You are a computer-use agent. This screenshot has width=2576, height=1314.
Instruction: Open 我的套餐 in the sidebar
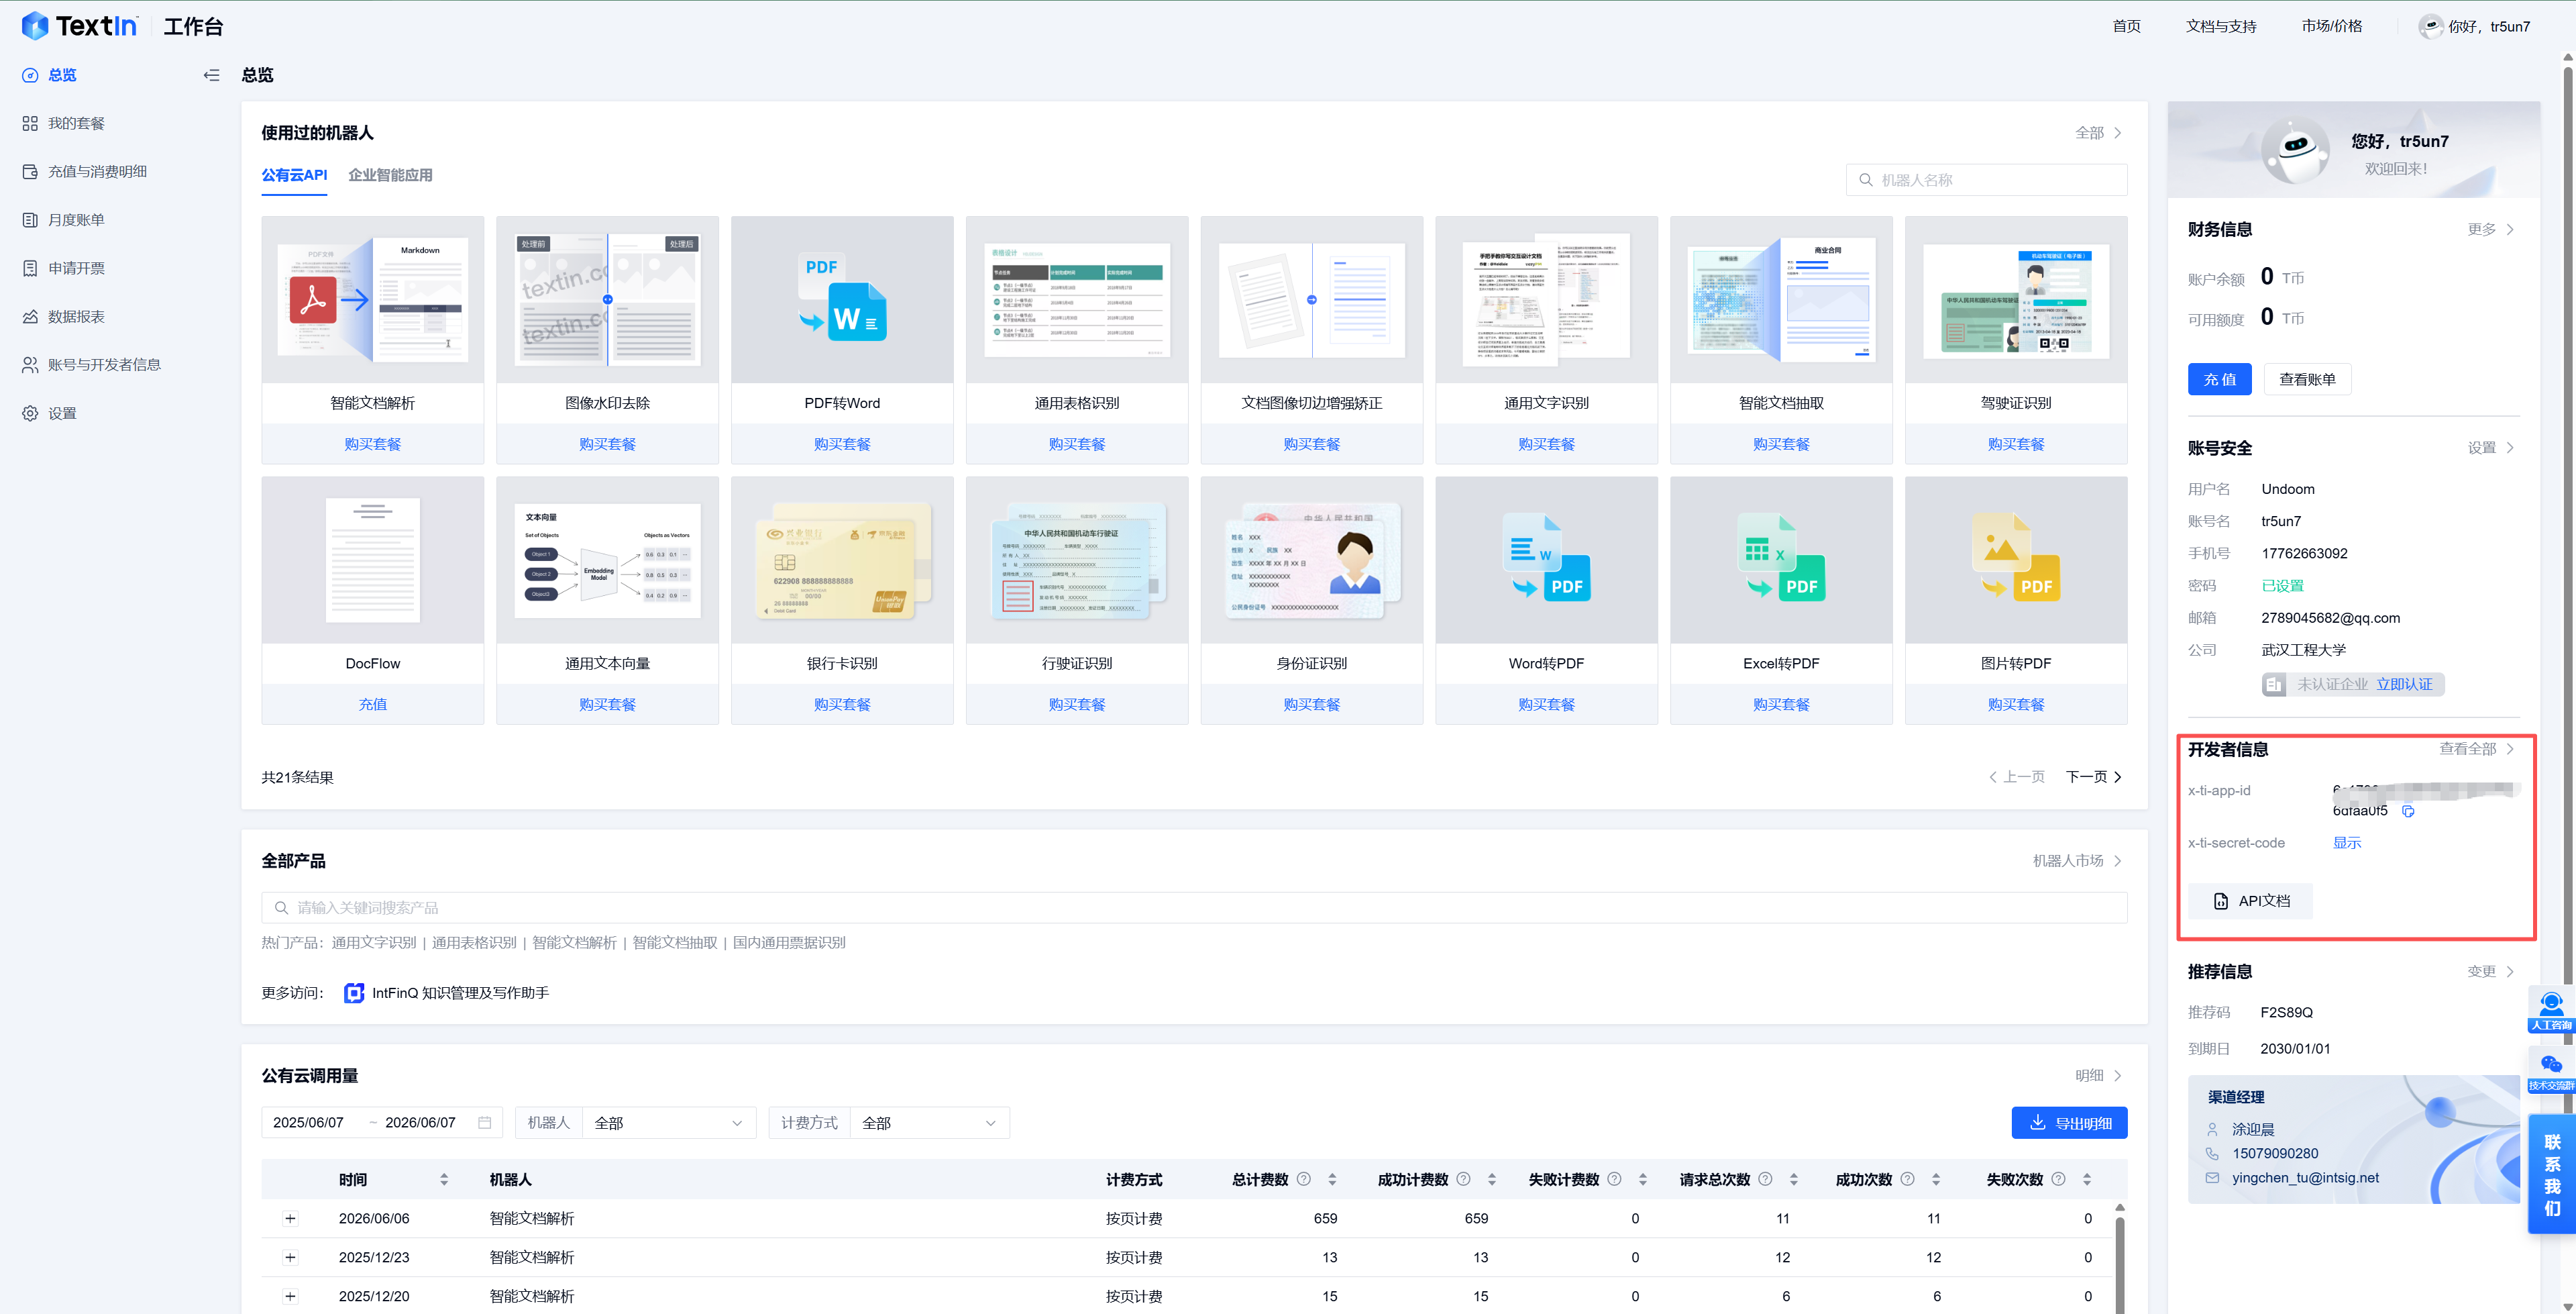pos(76,123)
